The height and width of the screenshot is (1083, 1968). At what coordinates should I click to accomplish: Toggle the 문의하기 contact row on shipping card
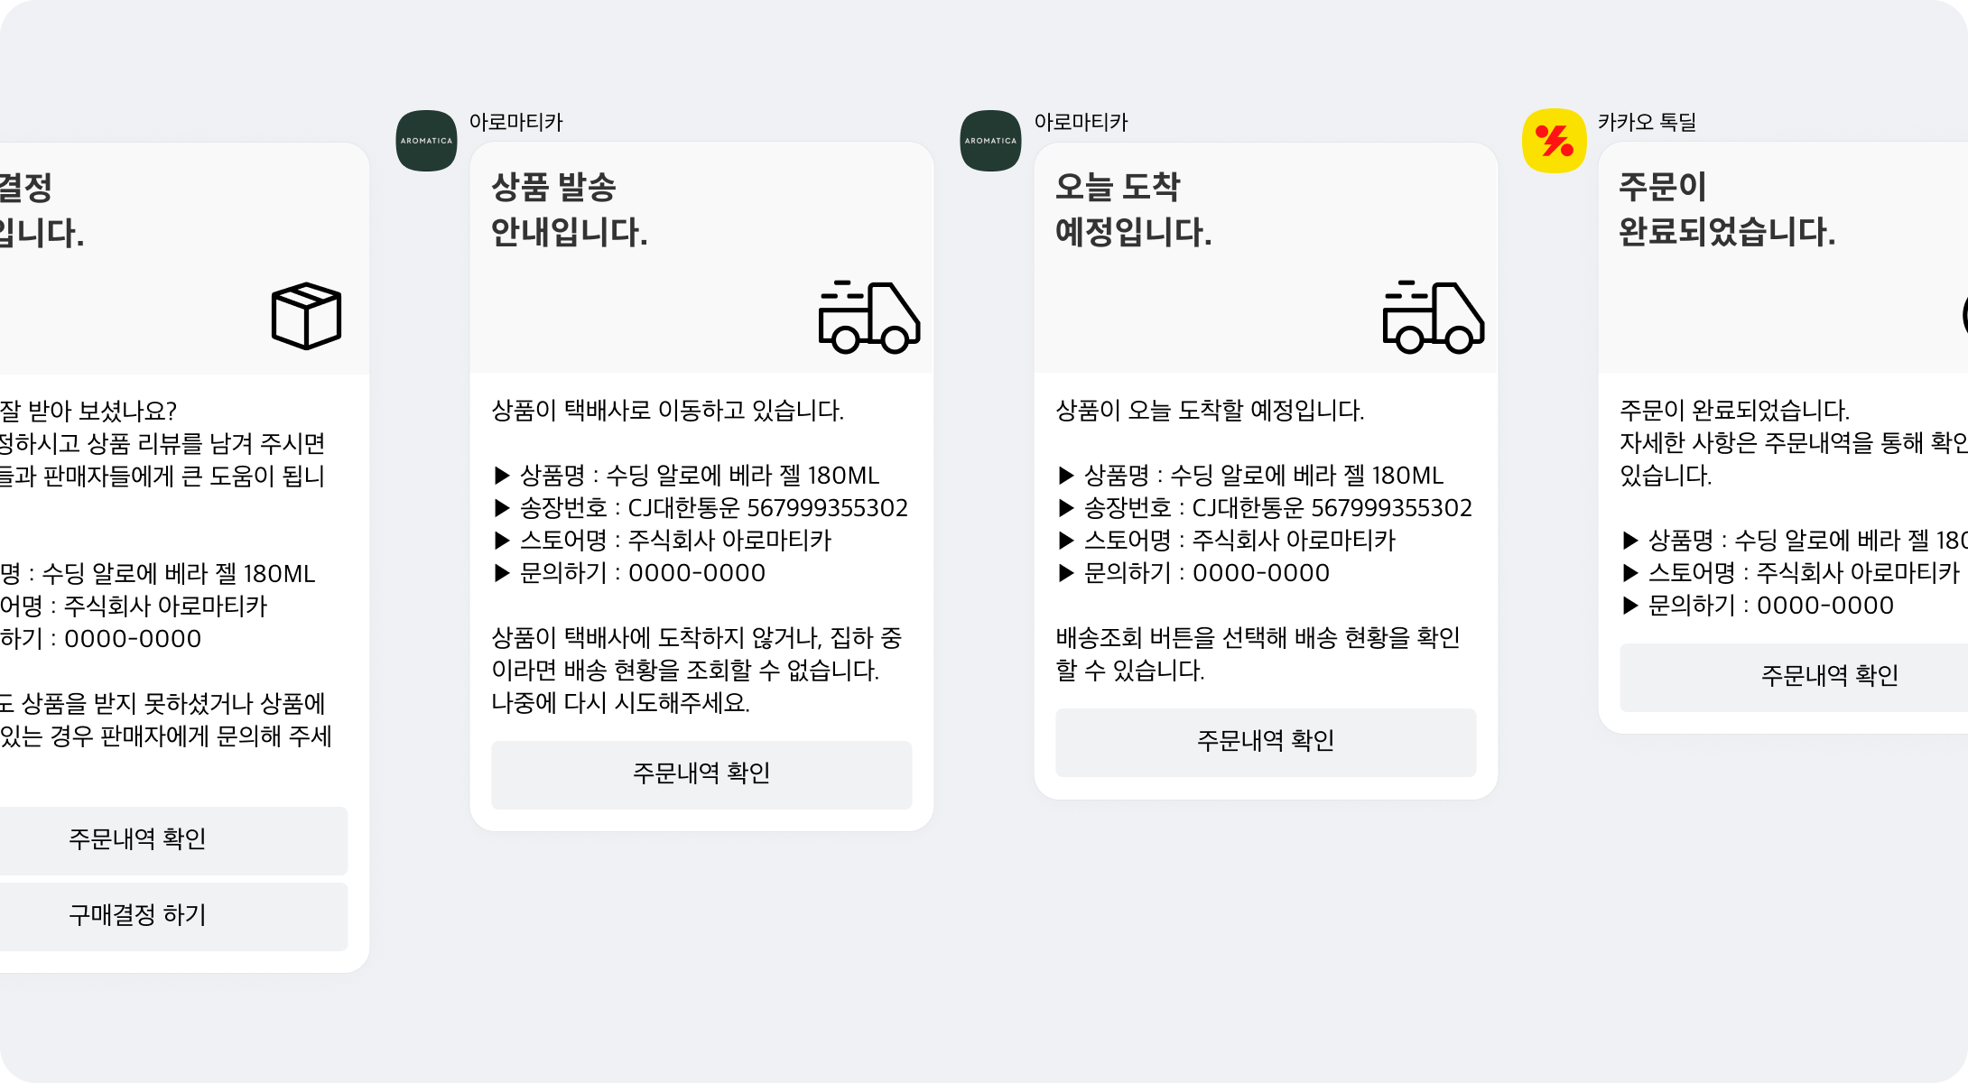click(x=630, y=572)
